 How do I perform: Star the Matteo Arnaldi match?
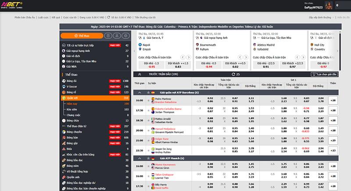(x=148, y=121)
